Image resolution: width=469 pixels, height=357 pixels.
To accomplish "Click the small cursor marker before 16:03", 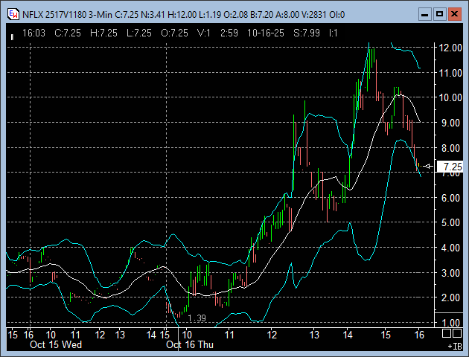I will [x=13, y=34].
